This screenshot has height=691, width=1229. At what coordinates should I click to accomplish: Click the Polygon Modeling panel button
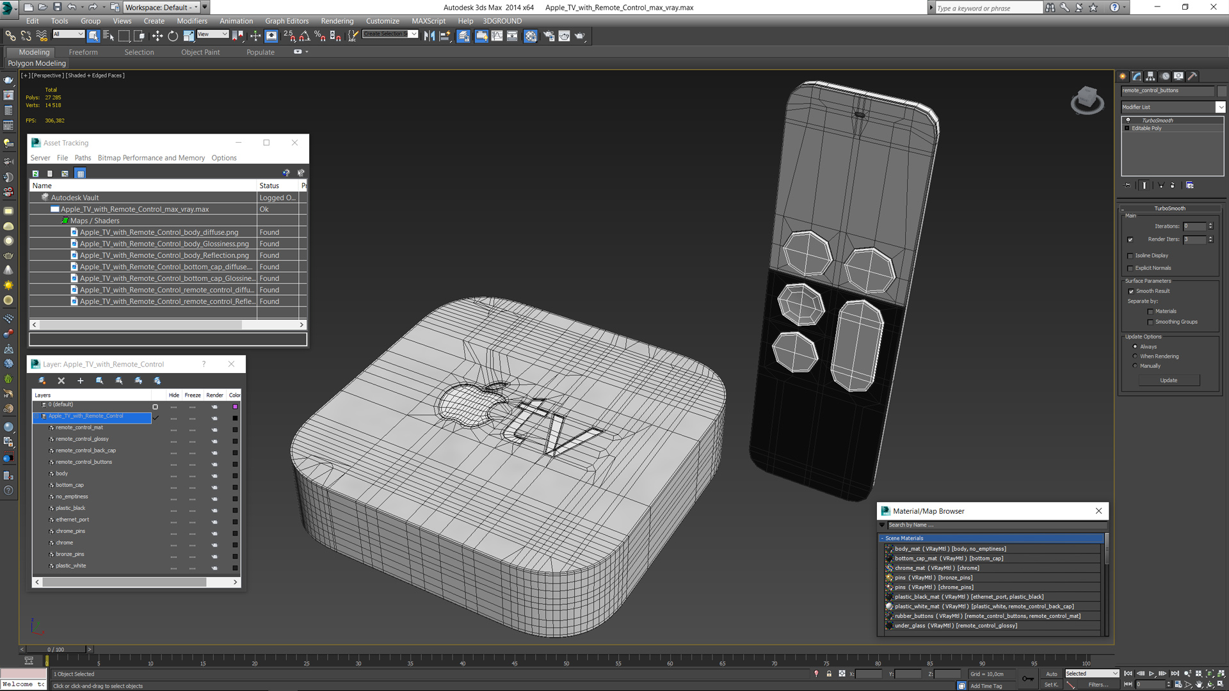[37, 63]
